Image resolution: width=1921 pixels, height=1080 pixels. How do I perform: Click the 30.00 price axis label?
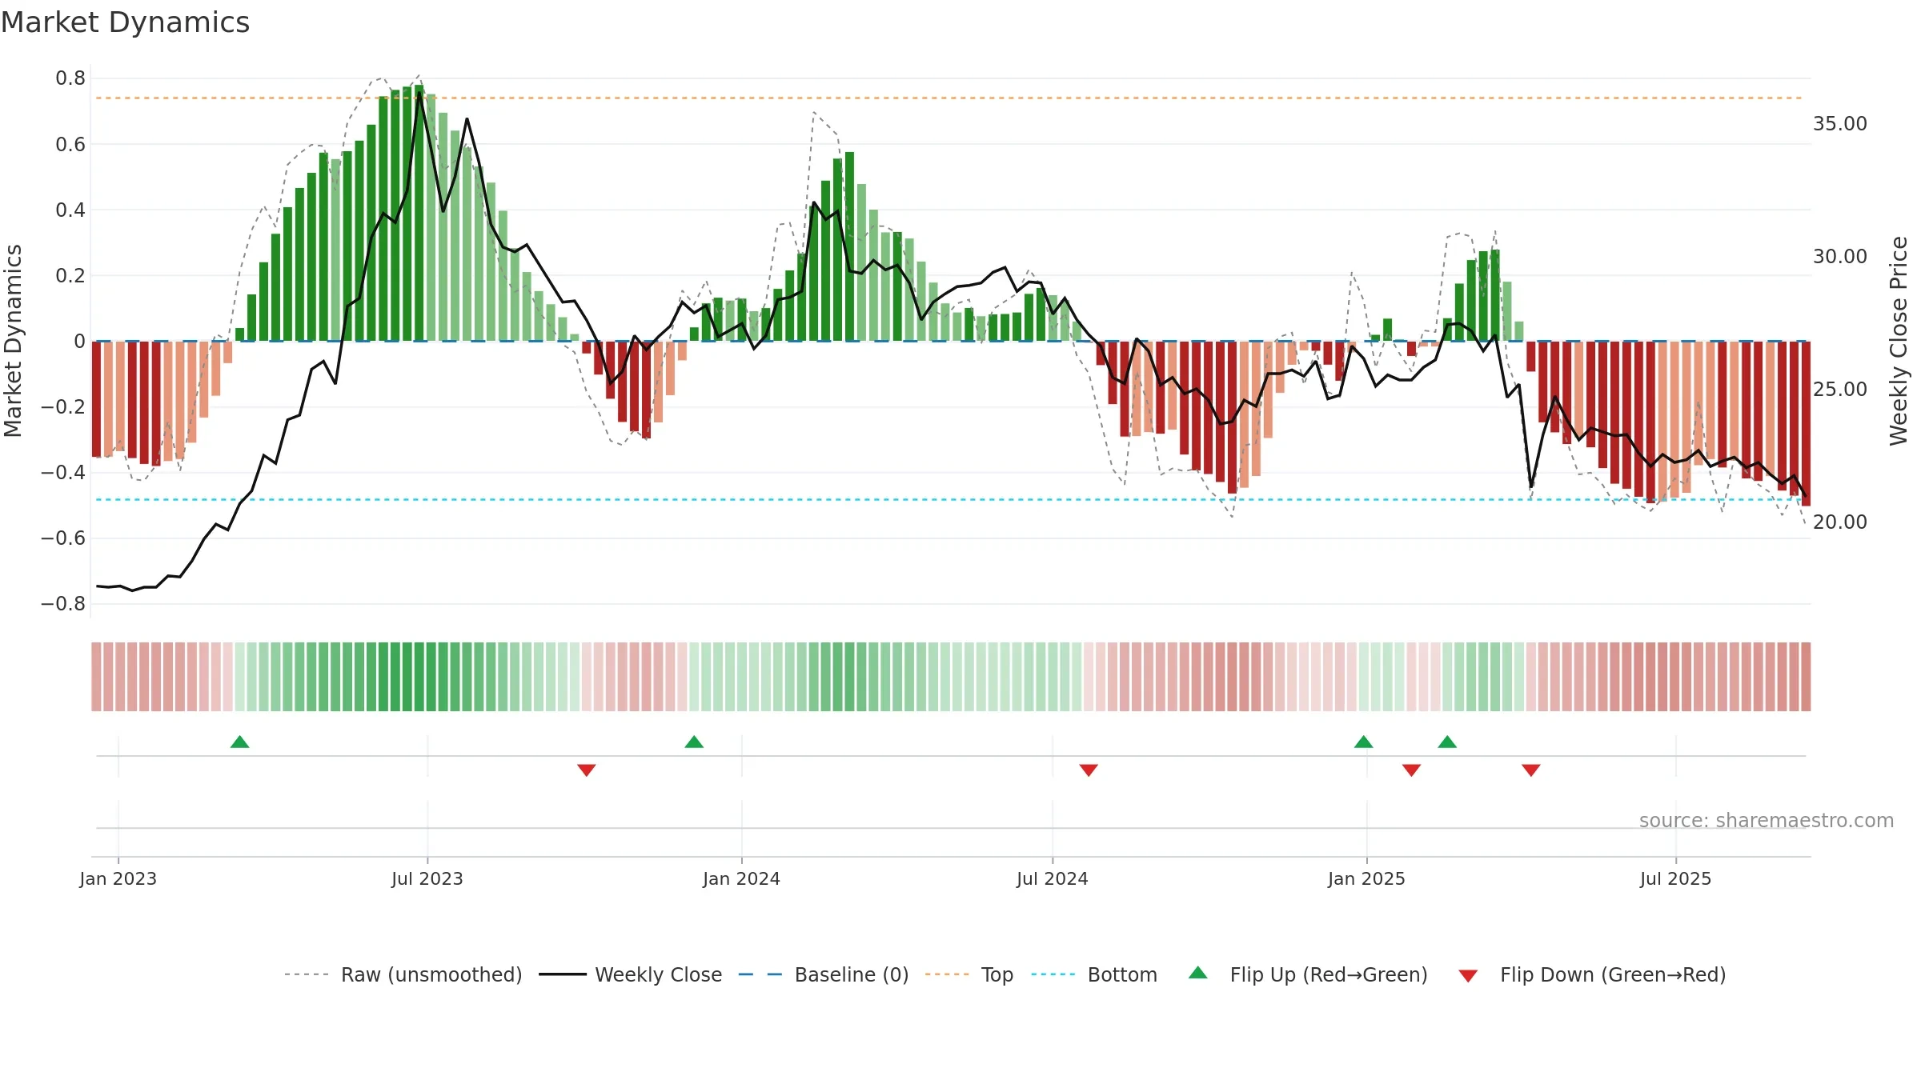pos(1840,257)
